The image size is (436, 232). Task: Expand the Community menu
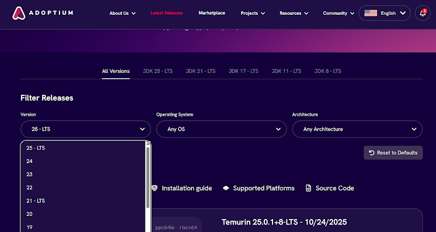(338, 13)
